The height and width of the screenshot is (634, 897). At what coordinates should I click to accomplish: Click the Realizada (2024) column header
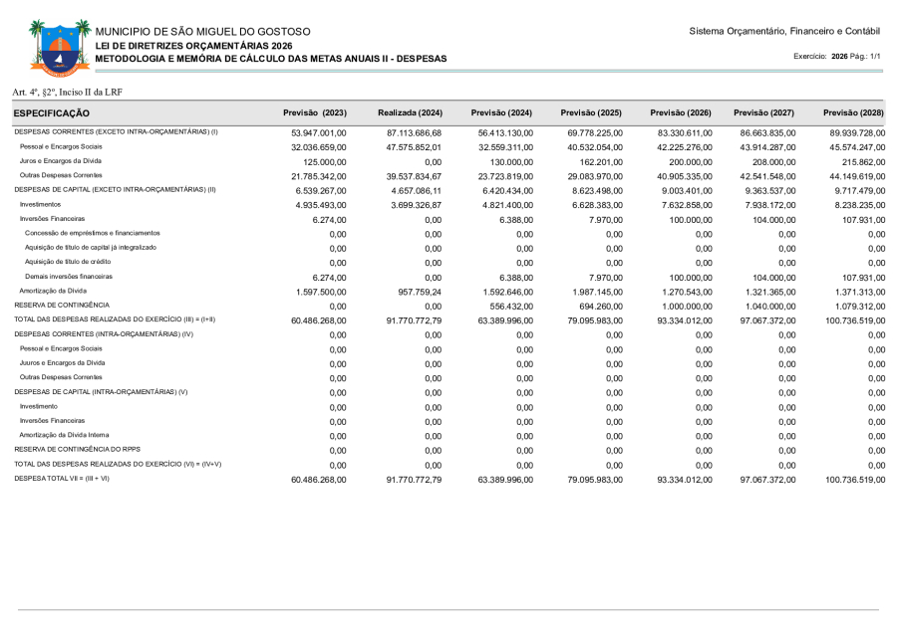point(410,112)
